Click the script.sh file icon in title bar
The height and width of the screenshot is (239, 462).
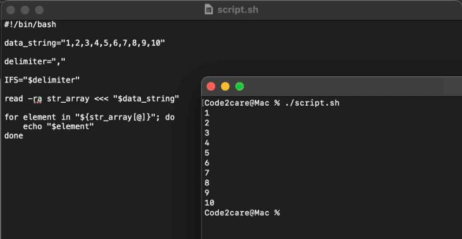208,9
